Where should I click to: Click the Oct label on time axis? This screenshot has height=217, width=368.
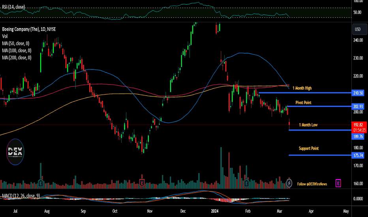(x=115, y=211)
